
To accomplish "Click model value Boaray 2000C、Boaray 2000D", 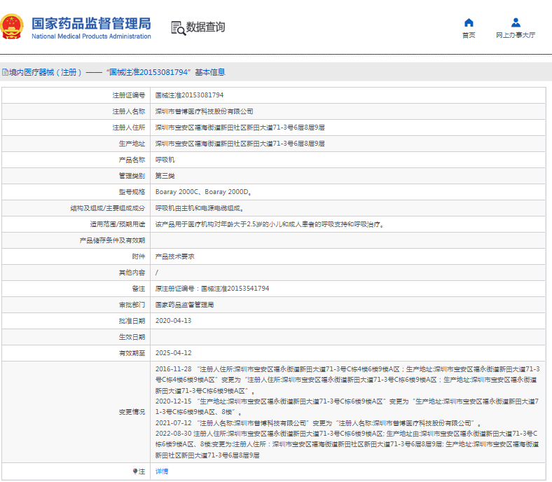I will tap(203, 192).
